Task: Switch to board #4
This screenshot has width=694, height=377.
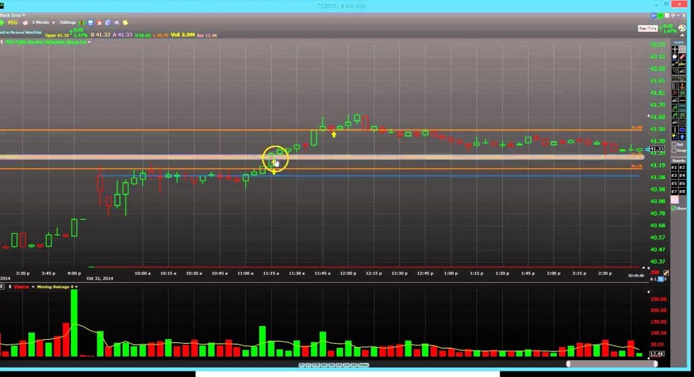Action: 682,175
